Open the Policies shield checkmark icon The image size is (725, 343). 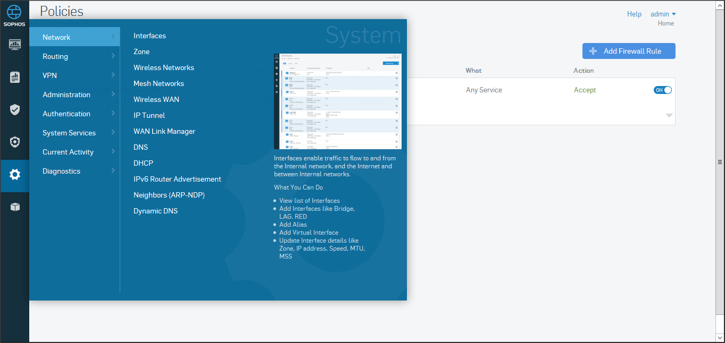[x=14, y=110]
